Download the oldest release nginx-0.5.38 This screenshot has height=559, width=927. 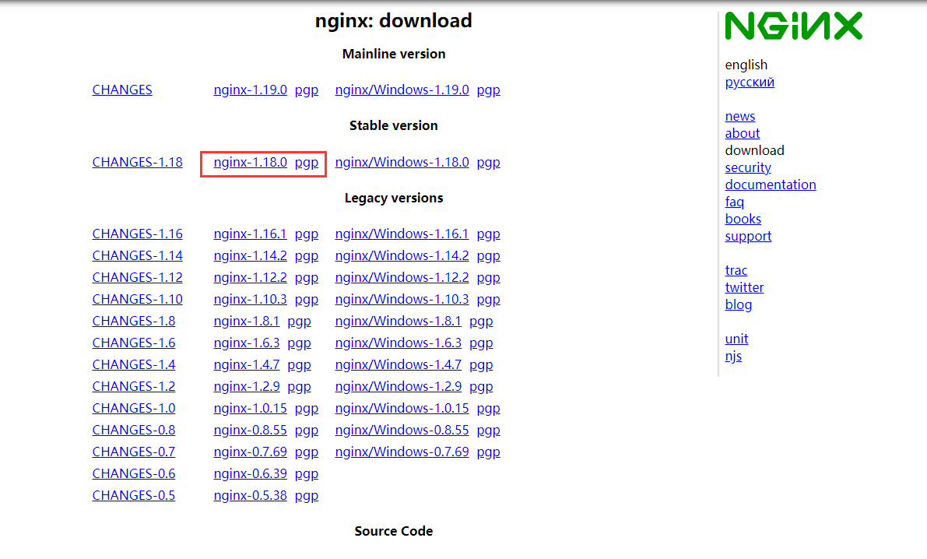(251, 495)
